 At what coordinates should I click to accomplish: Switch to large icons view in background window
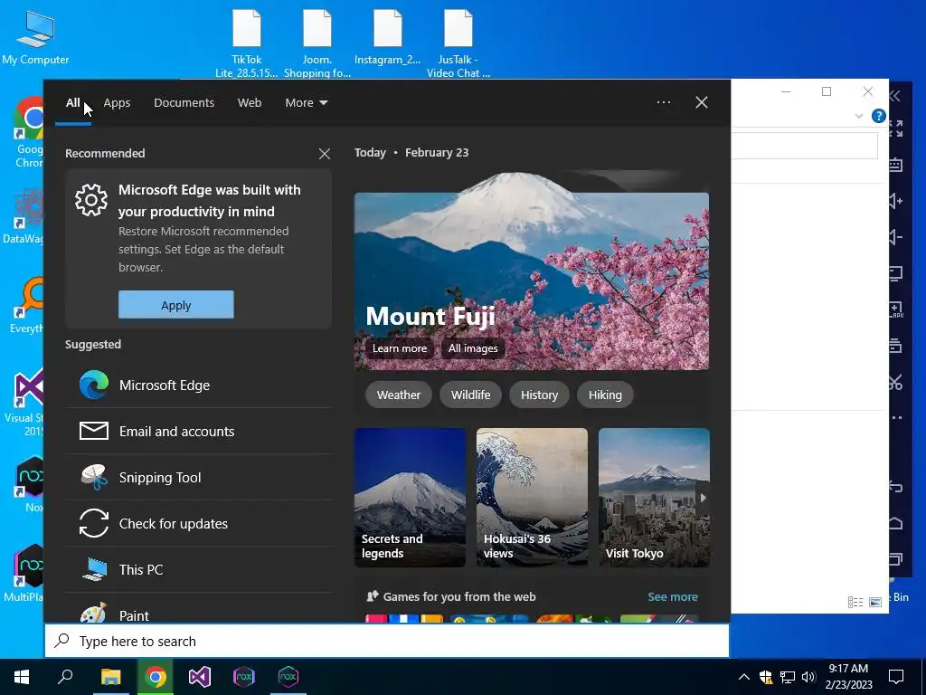pos(875,602)
